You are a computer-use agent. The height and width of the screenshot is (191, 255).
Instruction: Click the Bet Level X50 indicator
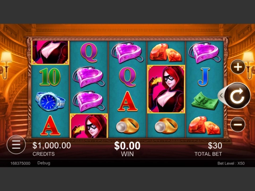tap(231, 163)
